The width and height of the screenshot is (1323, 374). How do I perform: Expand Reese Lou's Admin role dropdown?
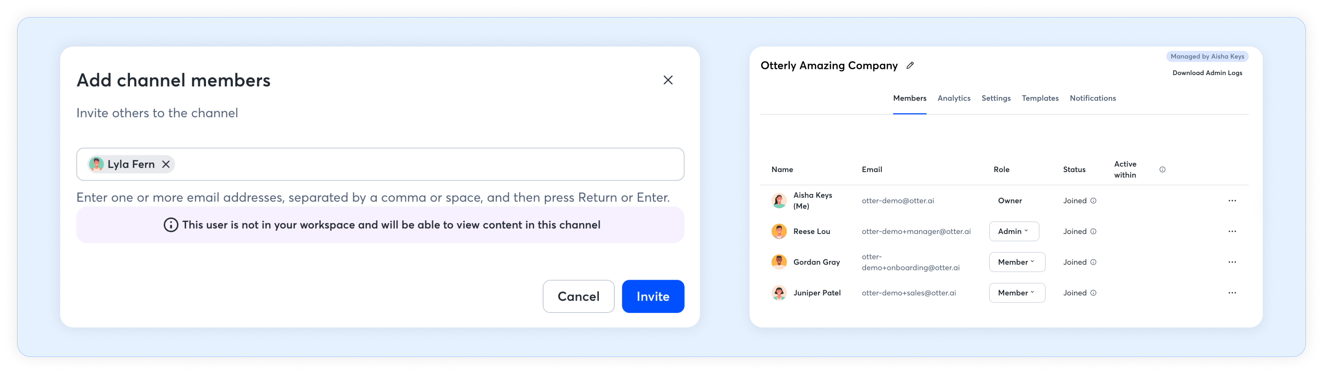coord(1014,232)
